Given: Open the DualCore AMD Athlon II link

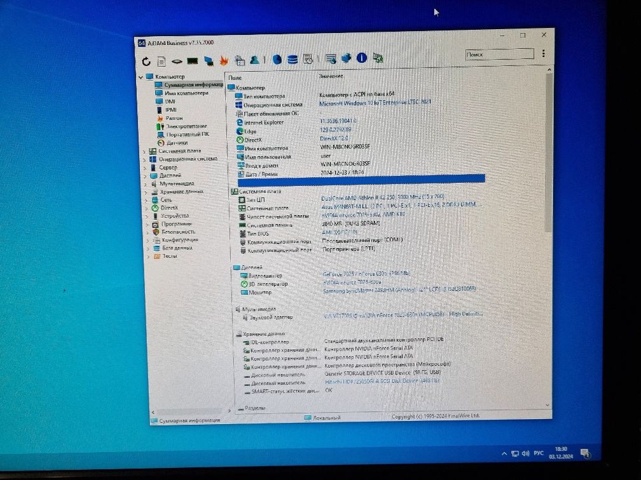Looking at the screenshot, I should click(x=383, y=197).
